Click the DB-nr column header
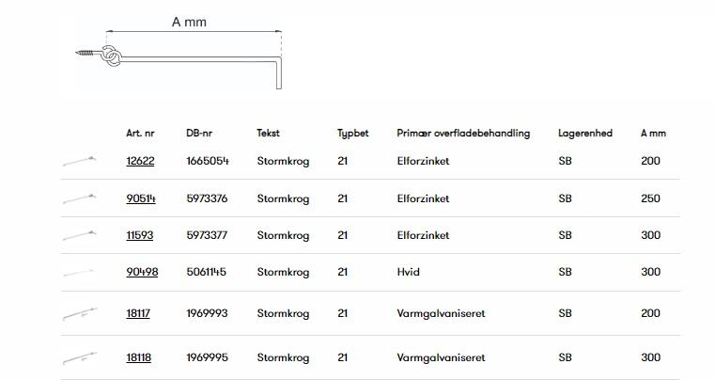This screenshot has height=380, width=715. pyautogui.click(x=200, y=134)
